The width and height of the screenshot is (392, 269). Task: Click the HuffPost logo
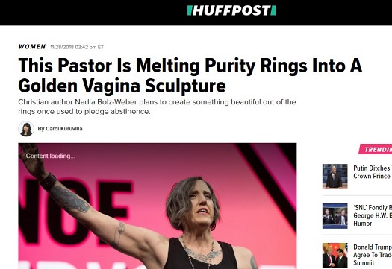pyautogui.click(x=231, y=10)
